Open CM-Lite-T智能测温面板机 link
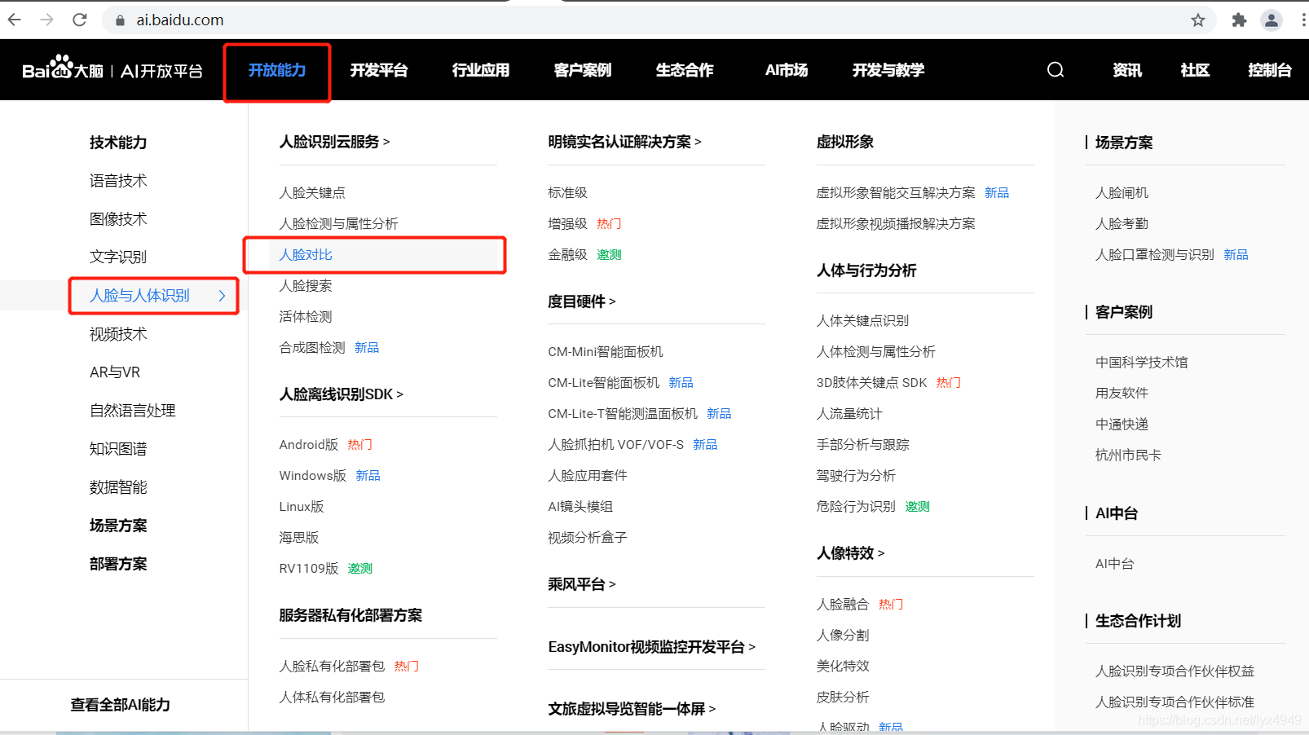 (x=623, y=414)
